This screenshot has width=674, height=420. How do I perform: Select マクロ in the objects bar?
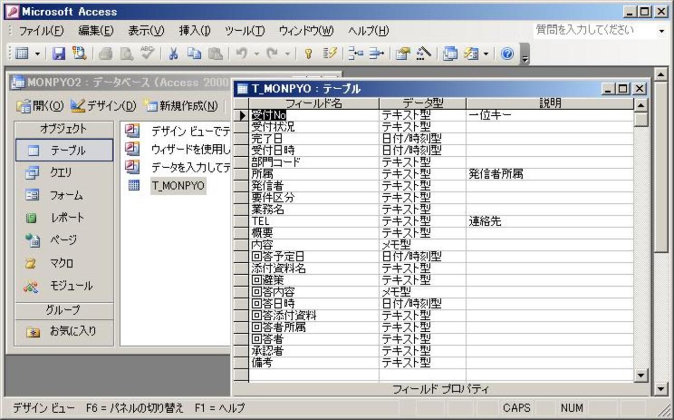(x=64, y=263)
